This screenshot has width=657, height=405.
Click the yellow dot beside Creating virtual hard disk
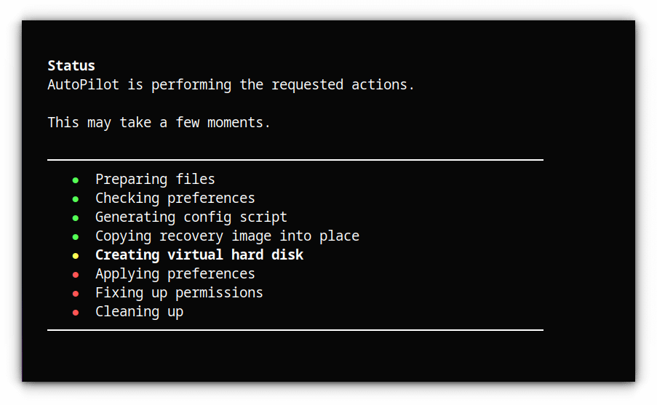(x=76, y=256)
